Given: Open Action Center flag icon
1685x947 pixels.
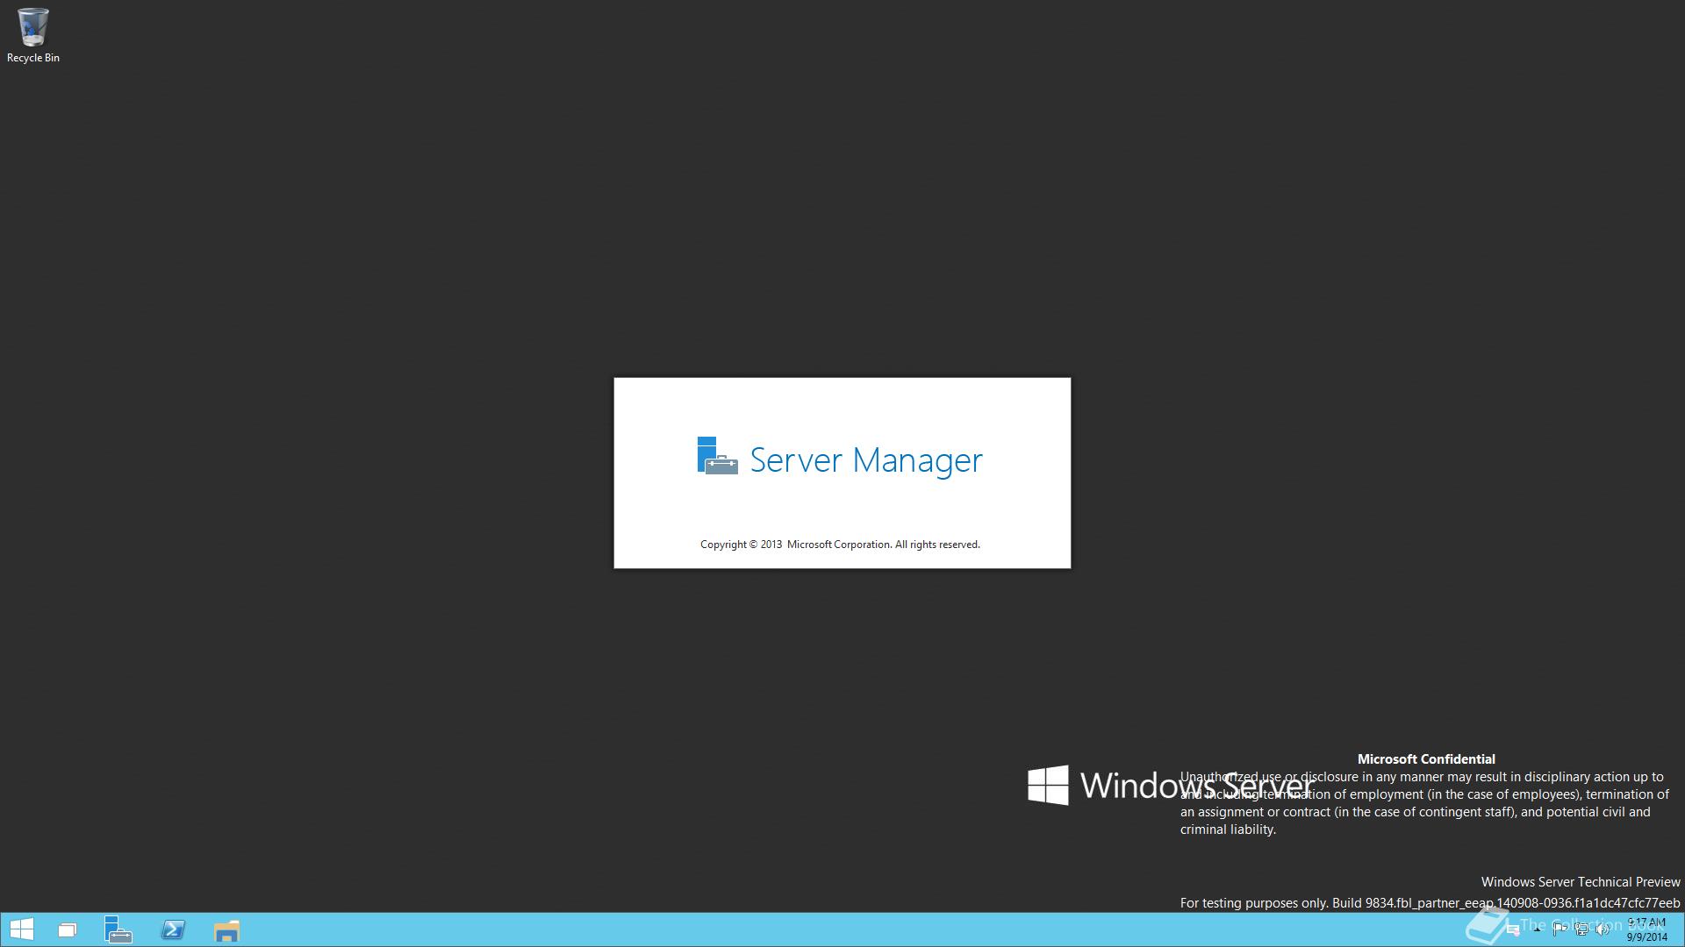Looking at the screenshot, I should [x=1560, y=929].
